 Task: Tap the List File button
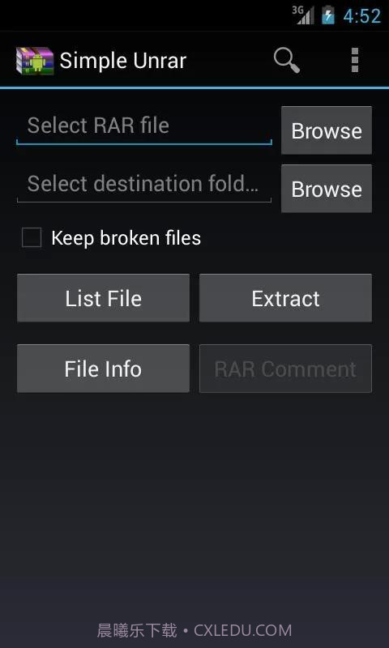[x=104, y=298]
